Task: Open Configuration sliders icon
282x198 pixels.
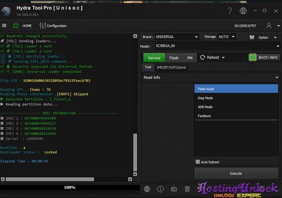Action: [43, 26]
